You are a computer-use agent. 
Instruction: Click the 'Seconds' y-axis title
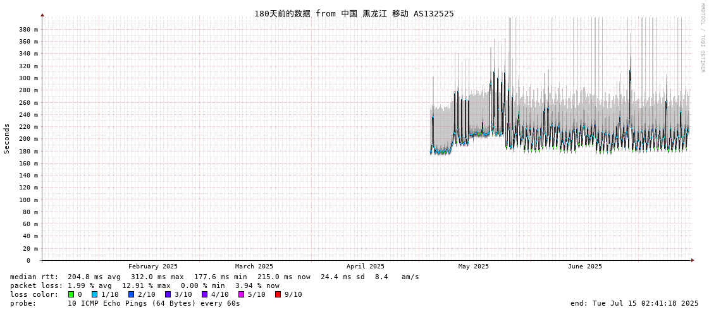click(x=7, y=138)
